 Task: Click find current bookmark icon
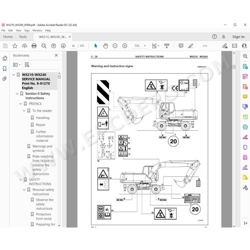(x=27, y=65)
